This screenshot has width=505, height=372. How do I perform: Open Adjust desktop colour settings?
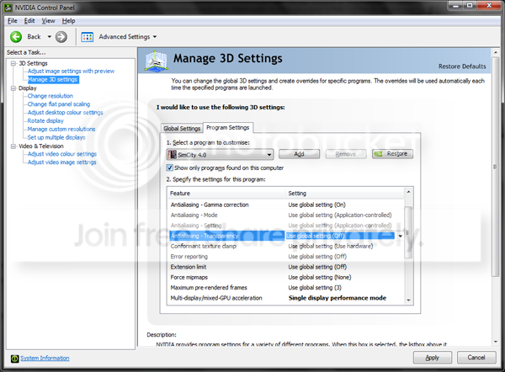66,113
